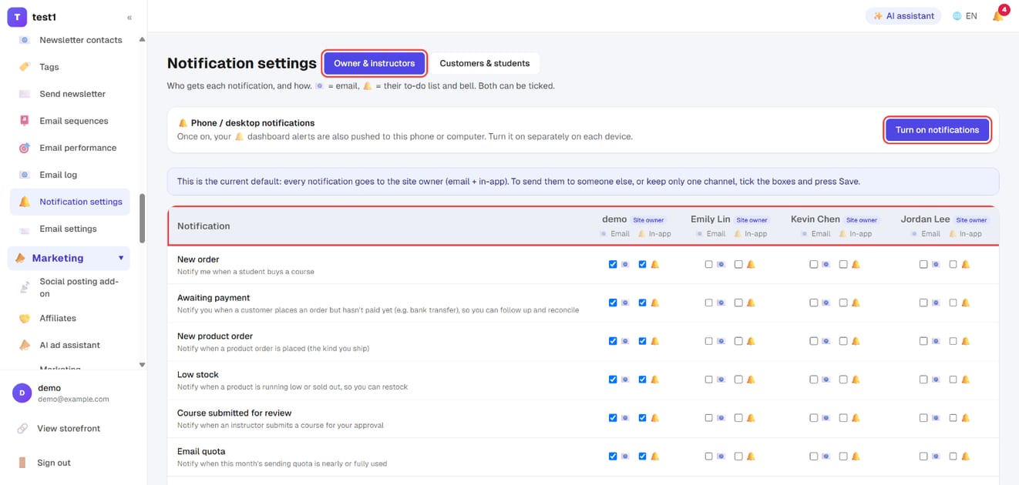
Task: Enable Emily Lin In-app for New product order
Action: 738,341
